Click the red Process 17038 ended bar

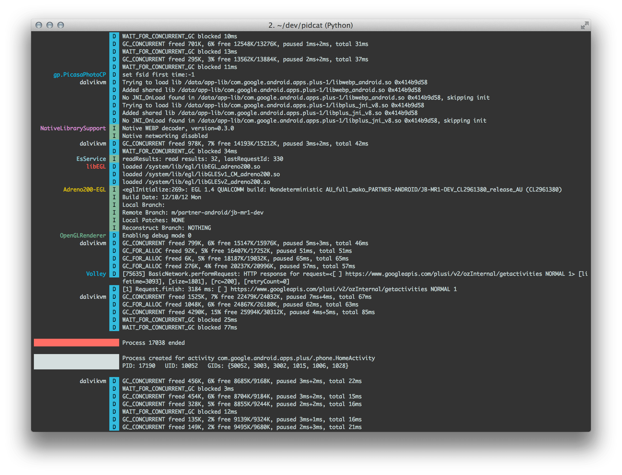coord(76,343)
